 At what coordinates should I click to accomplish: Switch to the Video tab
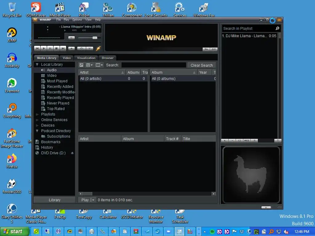pyautogui.click(x=67, y=58)
